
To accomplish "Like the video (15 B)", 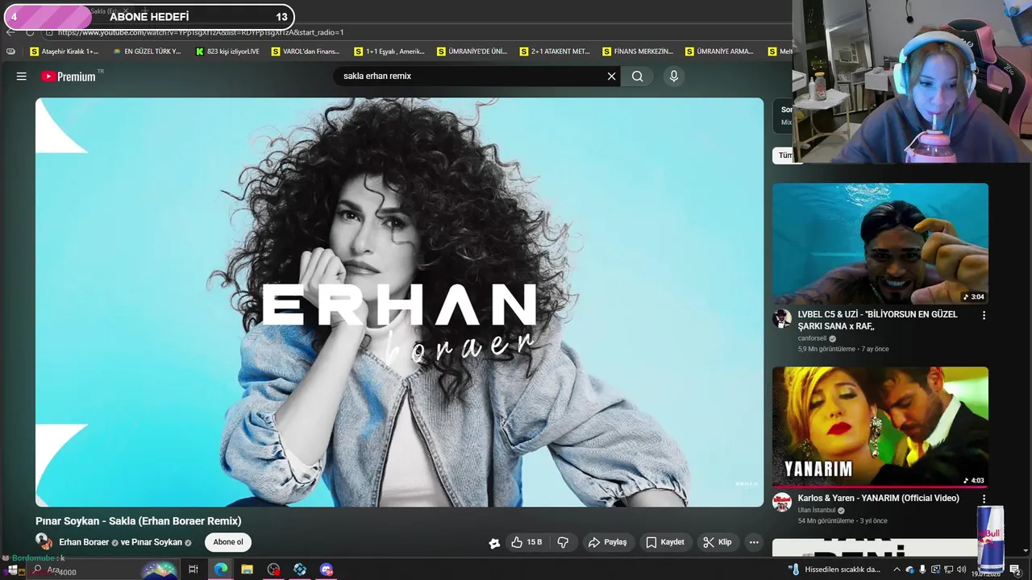I will [x=526, y=542].
